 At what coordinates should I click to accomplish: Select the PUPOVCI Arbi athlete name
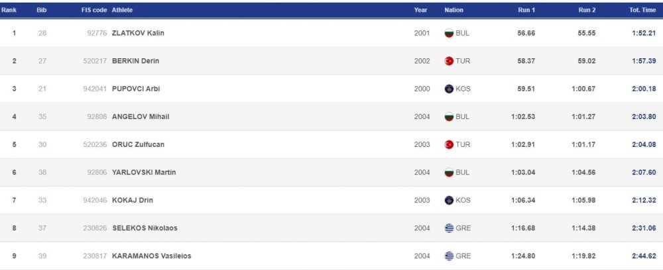point(136,89)
